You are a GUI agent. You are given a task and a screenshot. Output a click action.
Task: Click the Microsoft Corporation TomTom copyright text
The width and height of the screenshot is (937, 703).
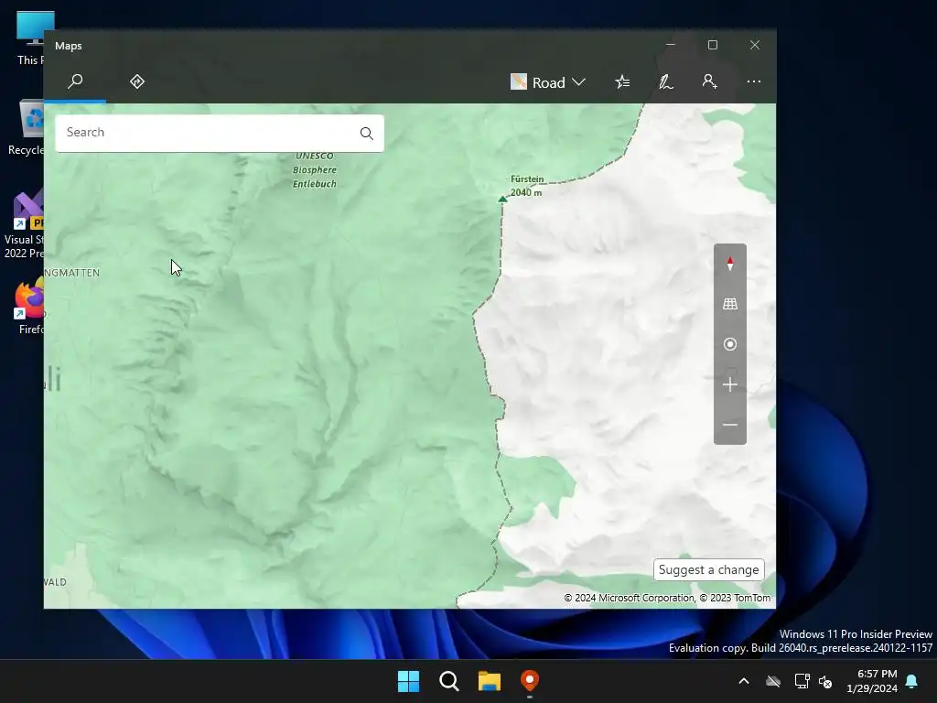[x=667, y=598]
